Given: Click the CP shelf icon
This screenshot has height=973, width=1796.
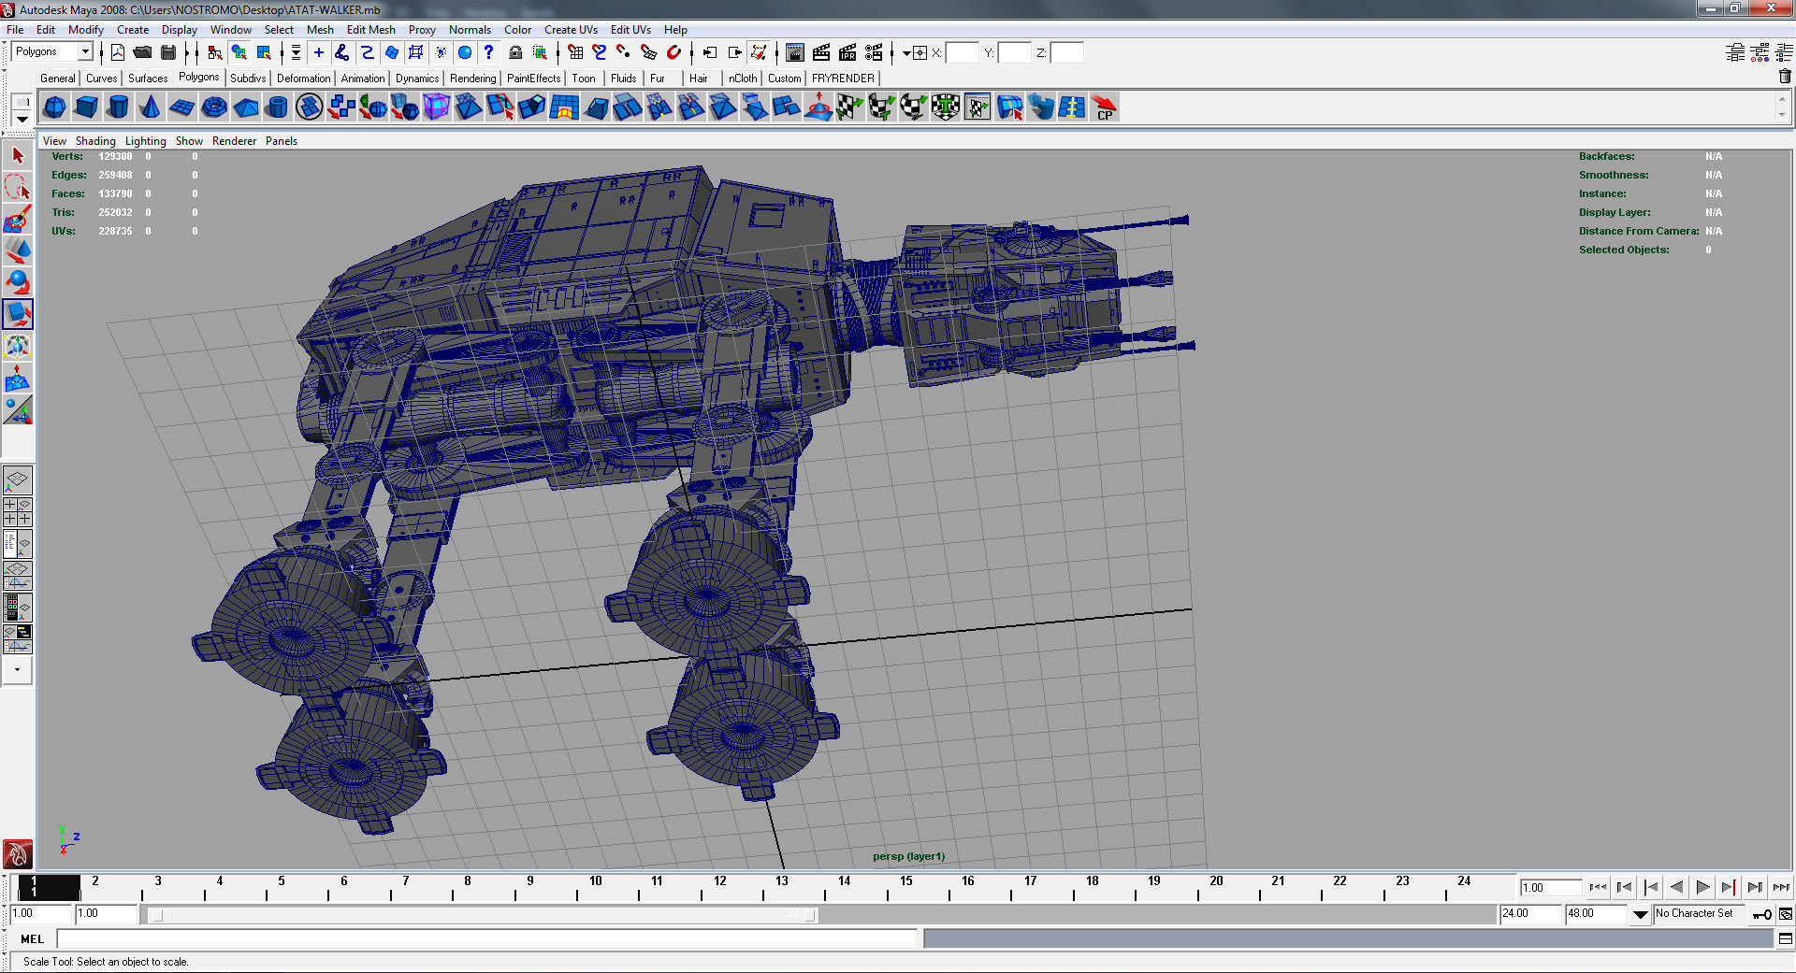Looking at the screenshot, I should (x=1105, y=107).
